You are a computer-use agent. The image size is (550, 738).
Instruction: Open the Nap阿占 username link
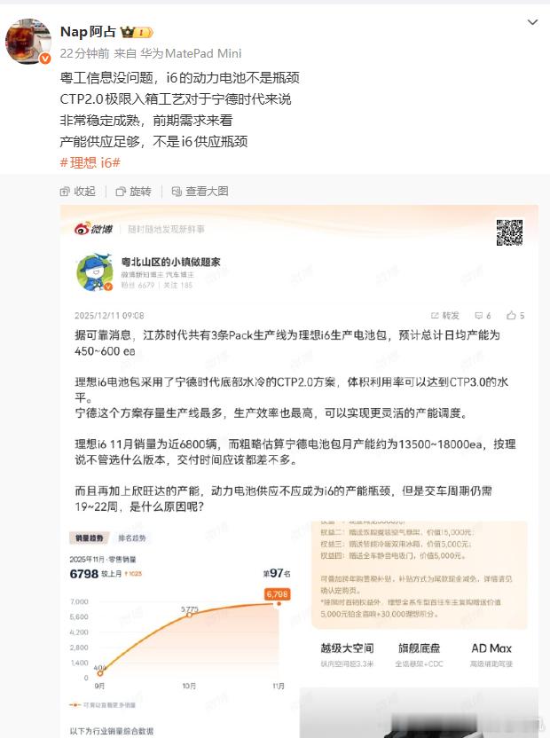[x=88, y=32]
